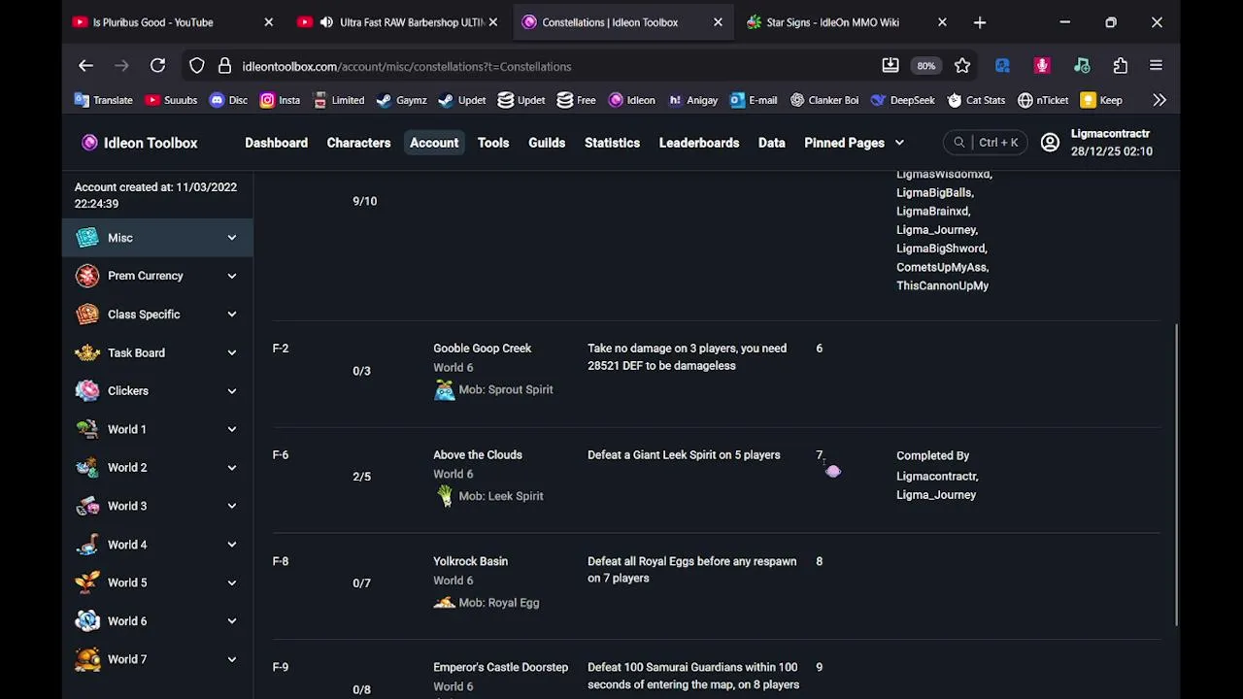Screen dimensions: 1243x699
Task: Open the Pinned Pages dropdown
Action: (x=854, y=143)
